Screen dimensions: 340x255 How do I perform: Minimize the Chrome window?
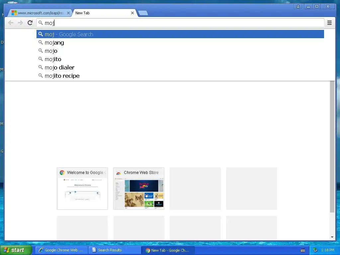308,7
